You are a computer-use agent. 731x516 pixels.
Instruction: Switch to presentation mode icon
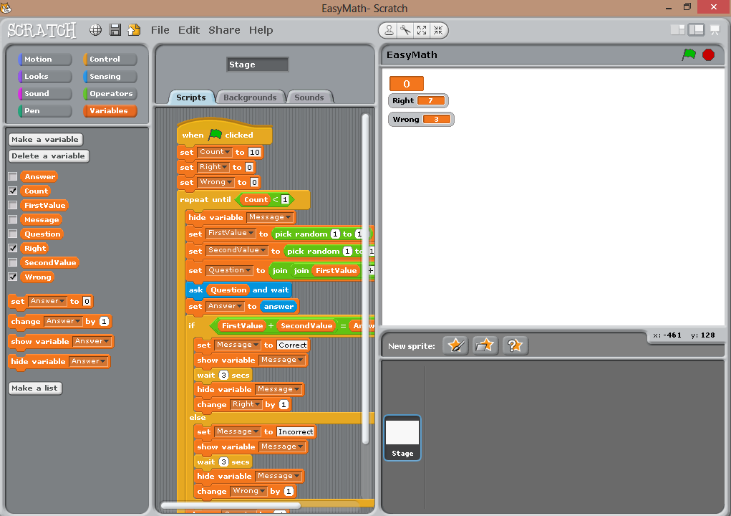pyautogui.click(x=715, y=30)
